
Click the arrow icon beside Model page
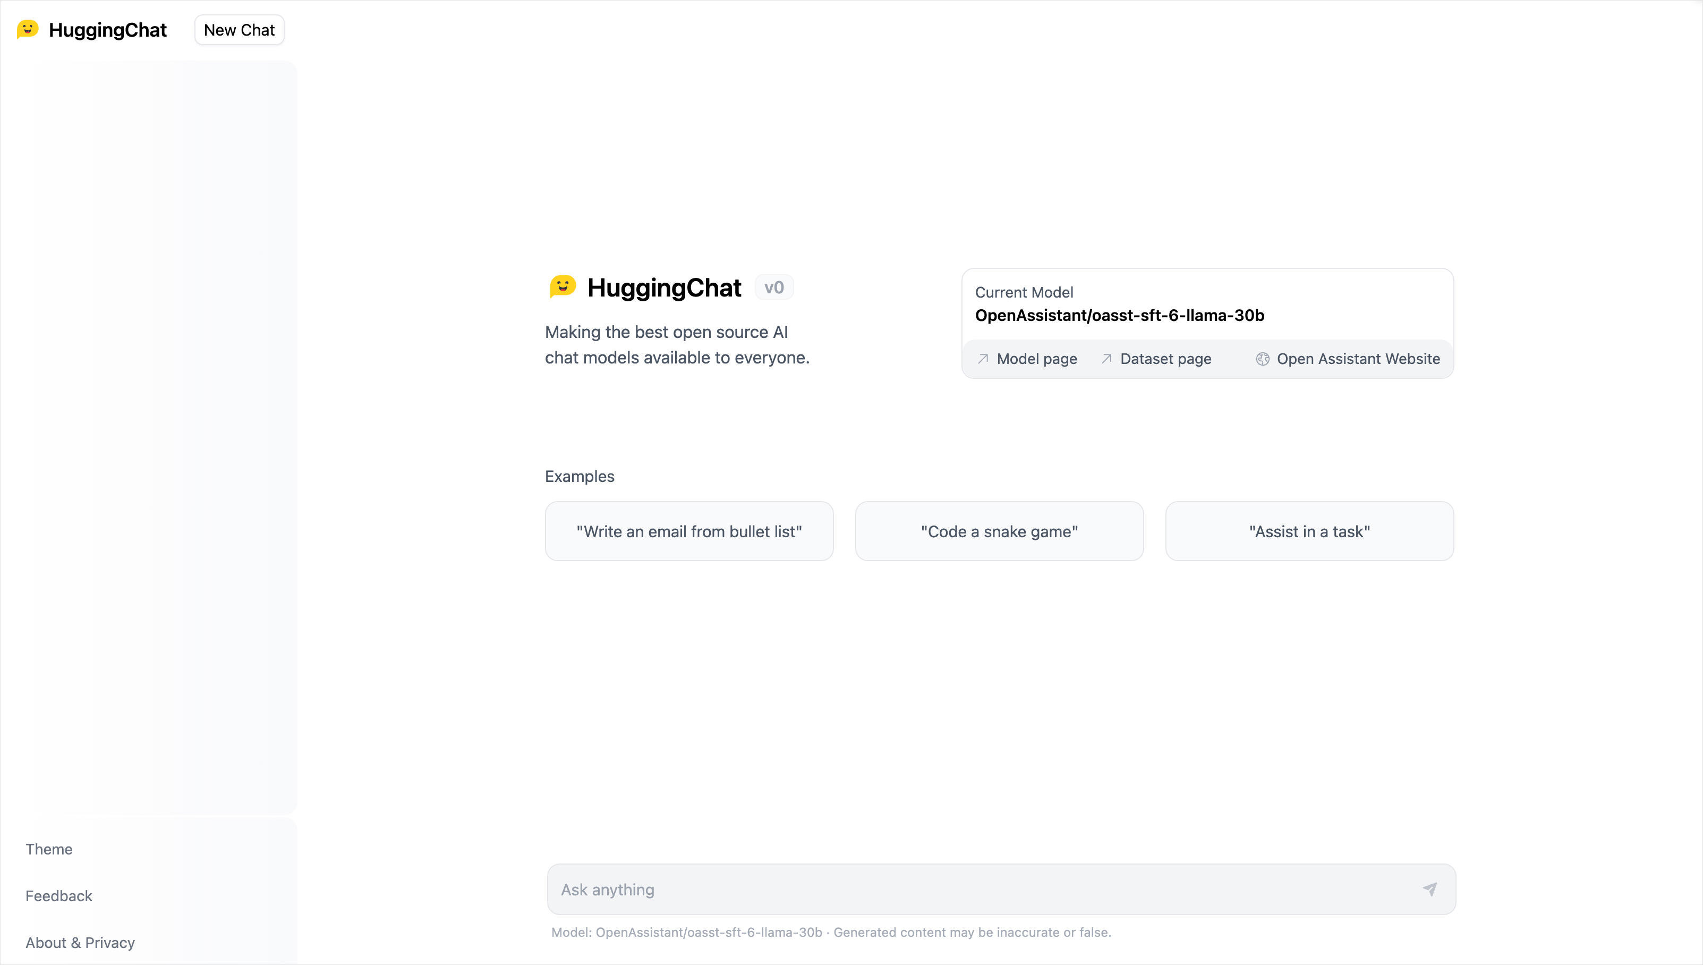coord(983,359)
